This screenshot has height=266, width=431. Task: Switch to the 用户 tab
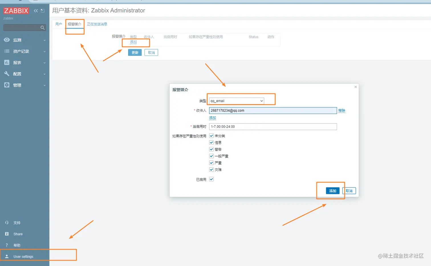59,24
